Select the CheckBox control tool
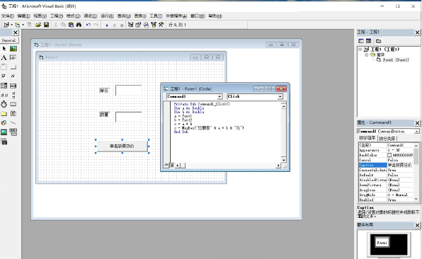Screen dimensions: 422x259 click(4, 76)
